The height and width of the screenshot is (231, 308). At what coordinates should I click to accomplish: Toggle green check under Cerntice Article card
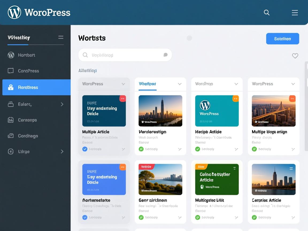tap(254, 217)
